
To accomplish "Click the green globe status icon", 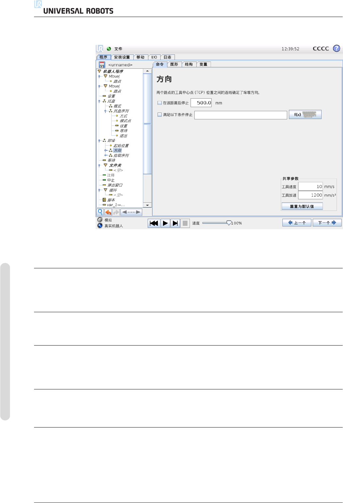I will (x=109, y=49).
